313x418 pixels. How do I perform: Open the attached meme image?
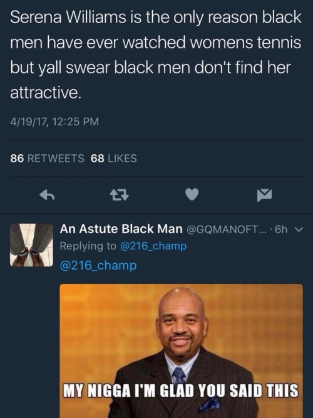181,351
